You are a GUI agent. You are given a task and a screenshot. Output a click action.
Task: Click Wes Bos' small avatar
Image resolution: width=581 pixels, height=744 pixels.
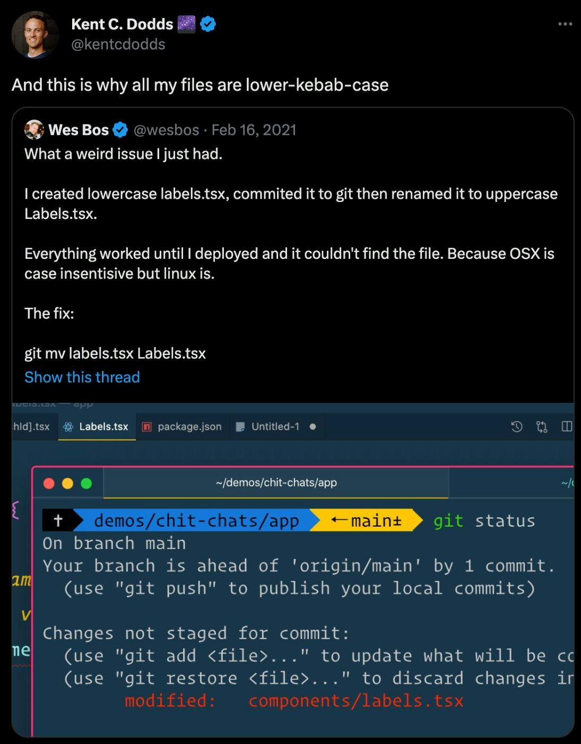34,130
